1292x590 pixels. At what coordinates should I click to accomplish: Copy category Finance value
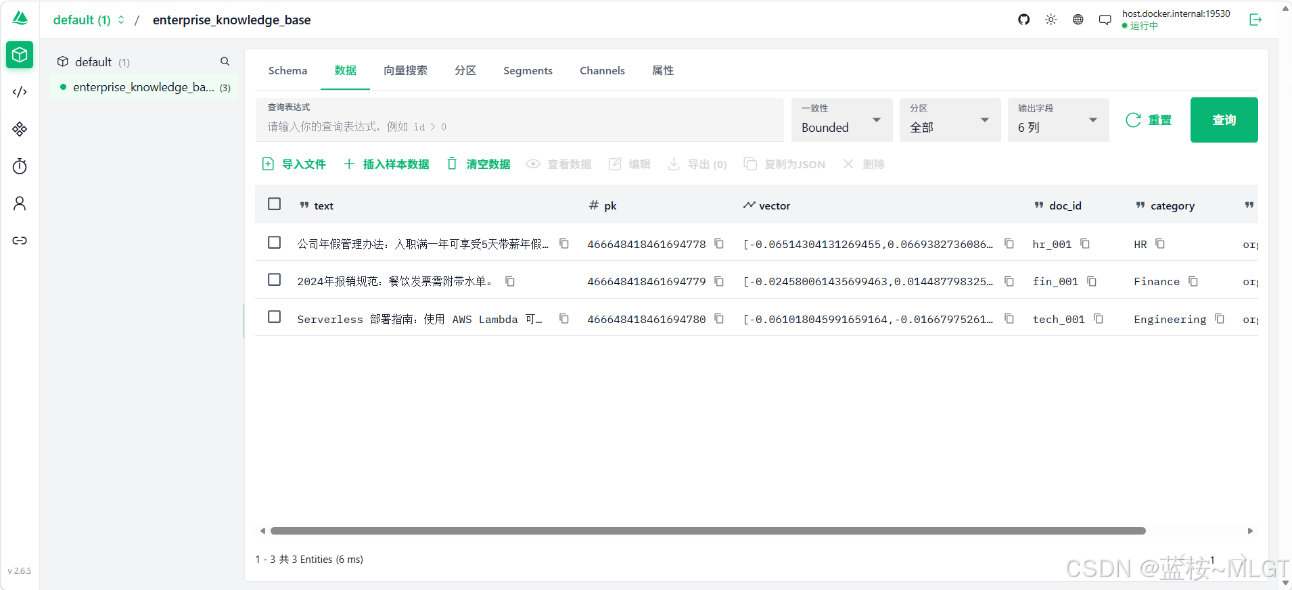coord(1193,281)
